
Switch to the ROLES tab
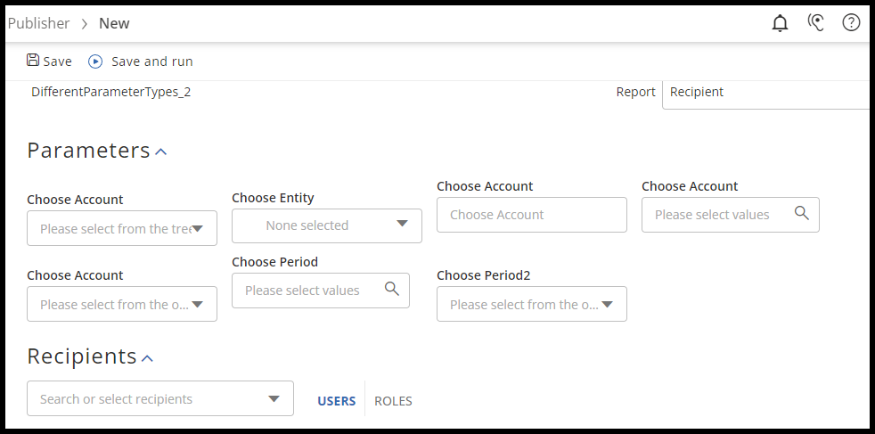pos(393,401)
